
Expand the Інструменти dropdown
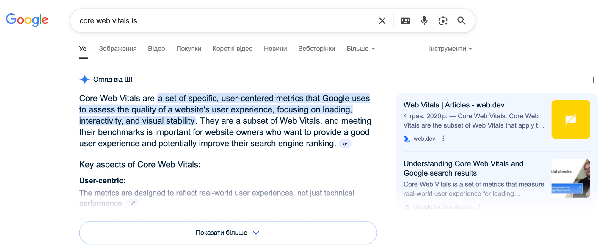450,48
